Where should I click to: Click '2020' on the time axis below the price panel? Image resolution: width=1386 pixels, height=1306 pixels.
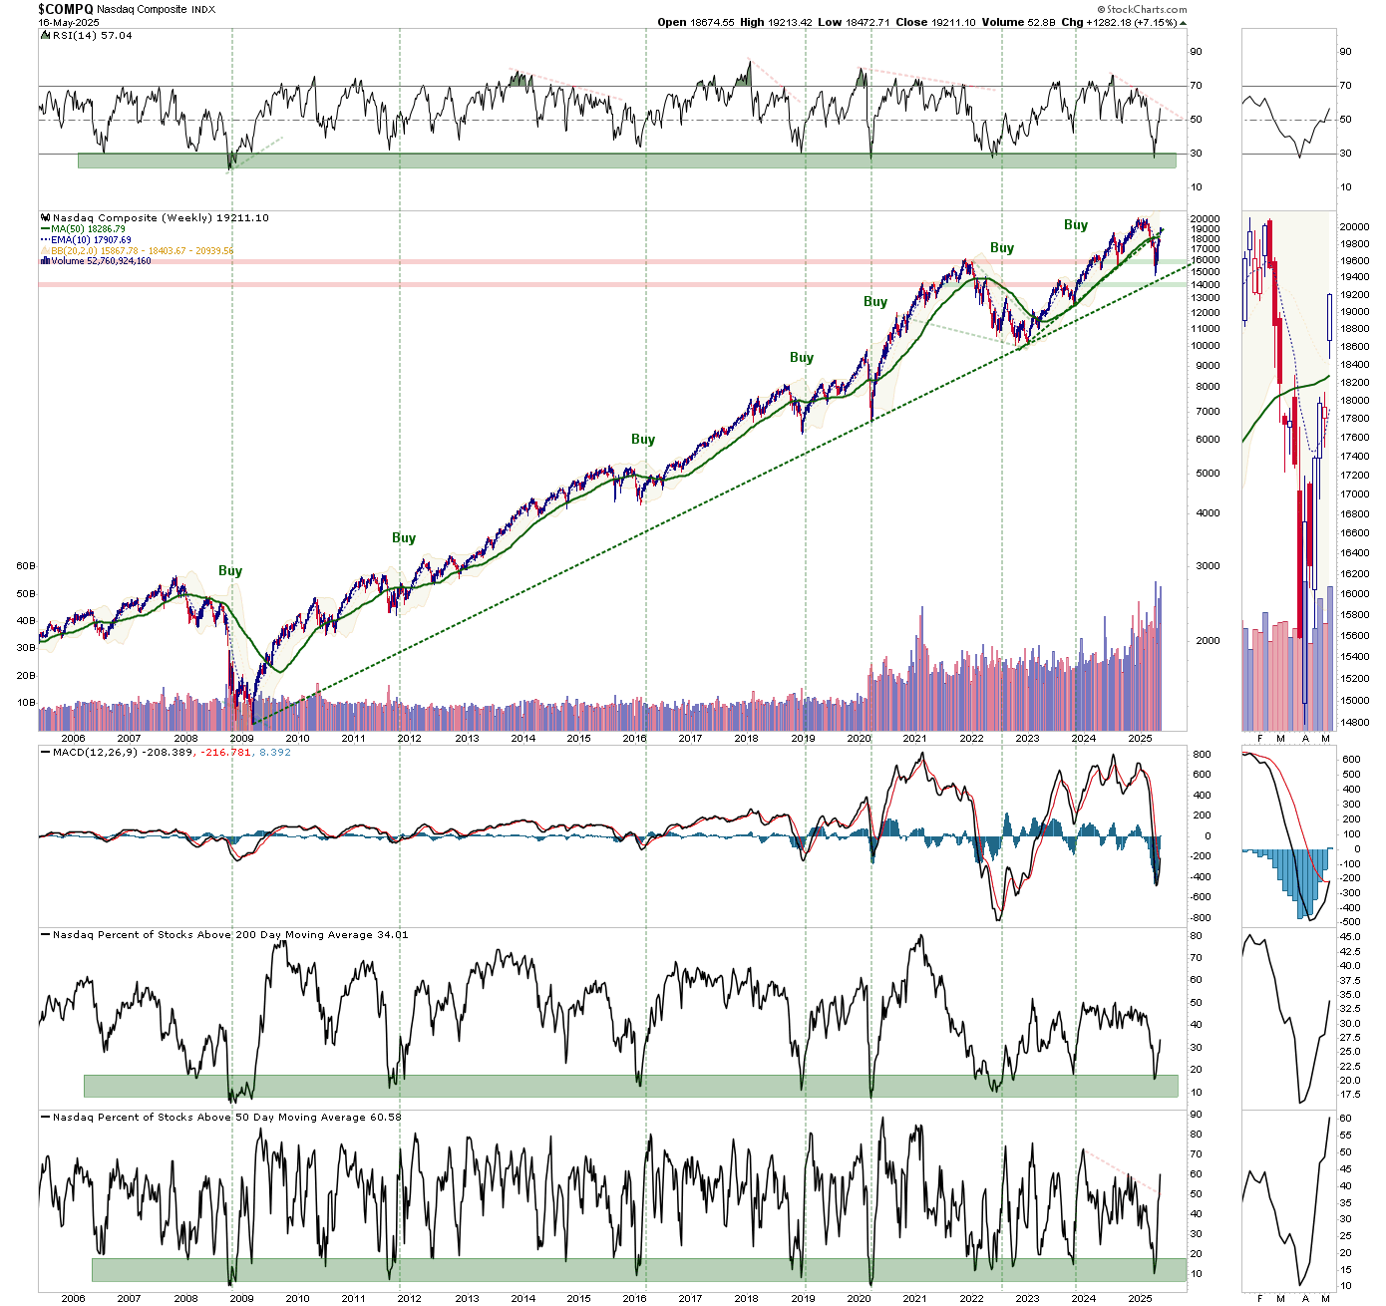tap(859, 739)
